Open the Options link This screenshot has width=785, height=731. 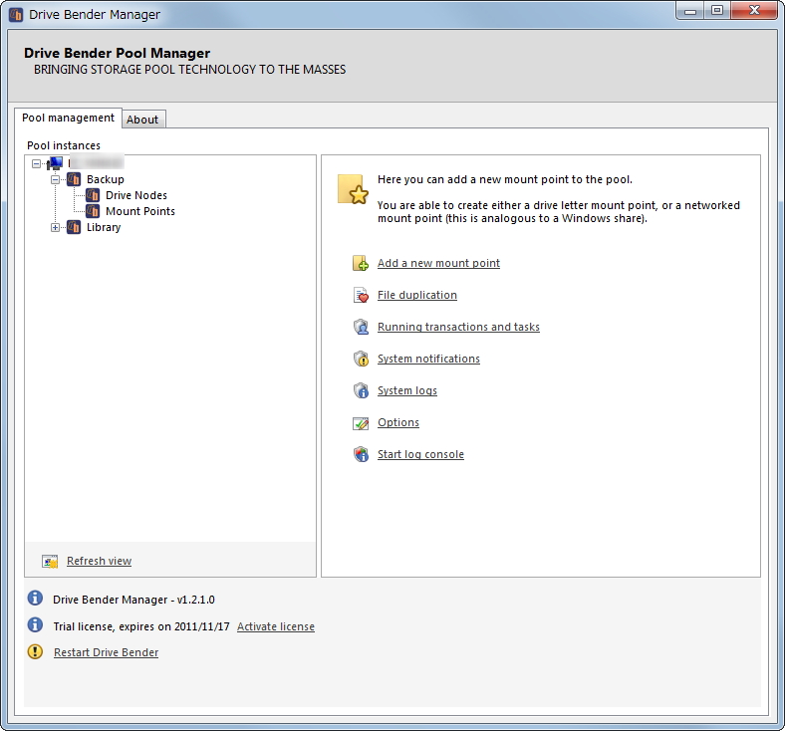398,422
